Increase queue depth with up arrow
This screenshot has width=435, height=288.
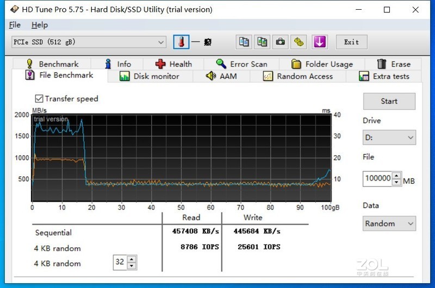tap(132, 259)
